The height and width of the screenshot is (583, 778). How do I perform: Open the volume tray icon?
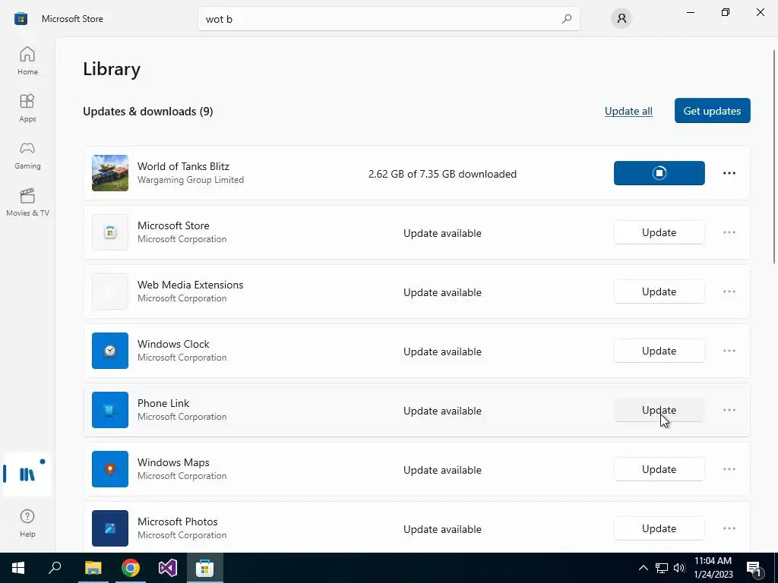(679, 568)
